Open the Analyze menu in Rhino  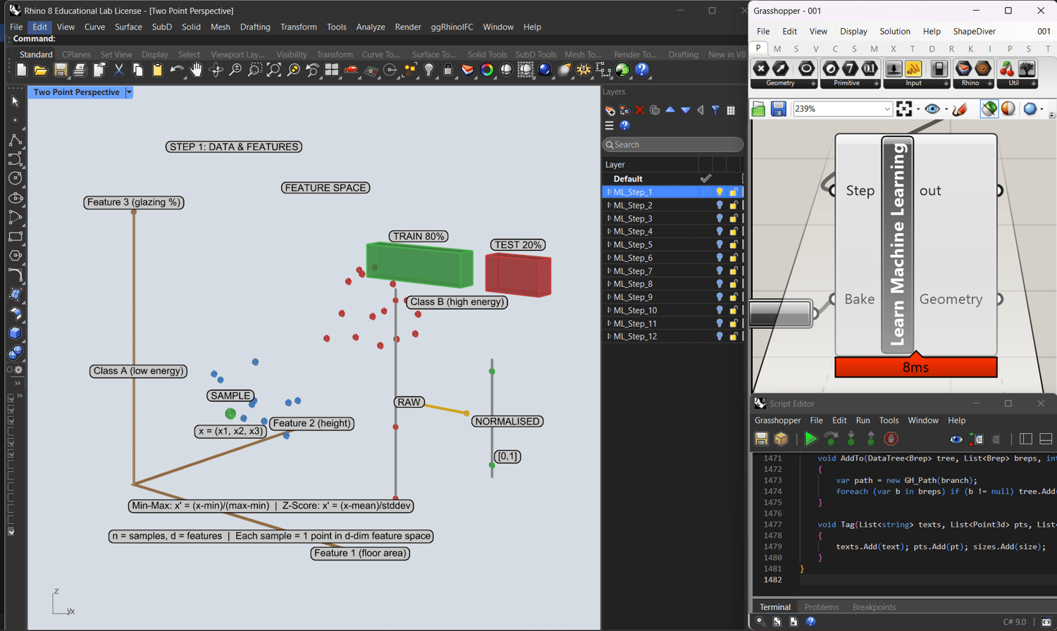coord(370,27)
